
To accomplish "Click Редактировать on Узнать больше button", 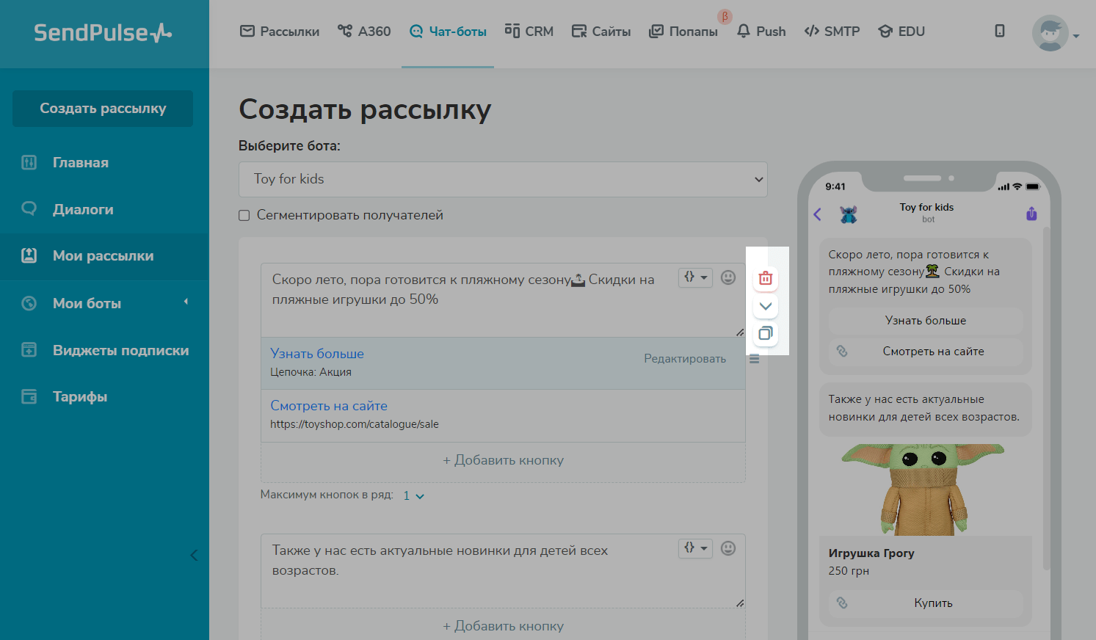I will coord(684,359).
